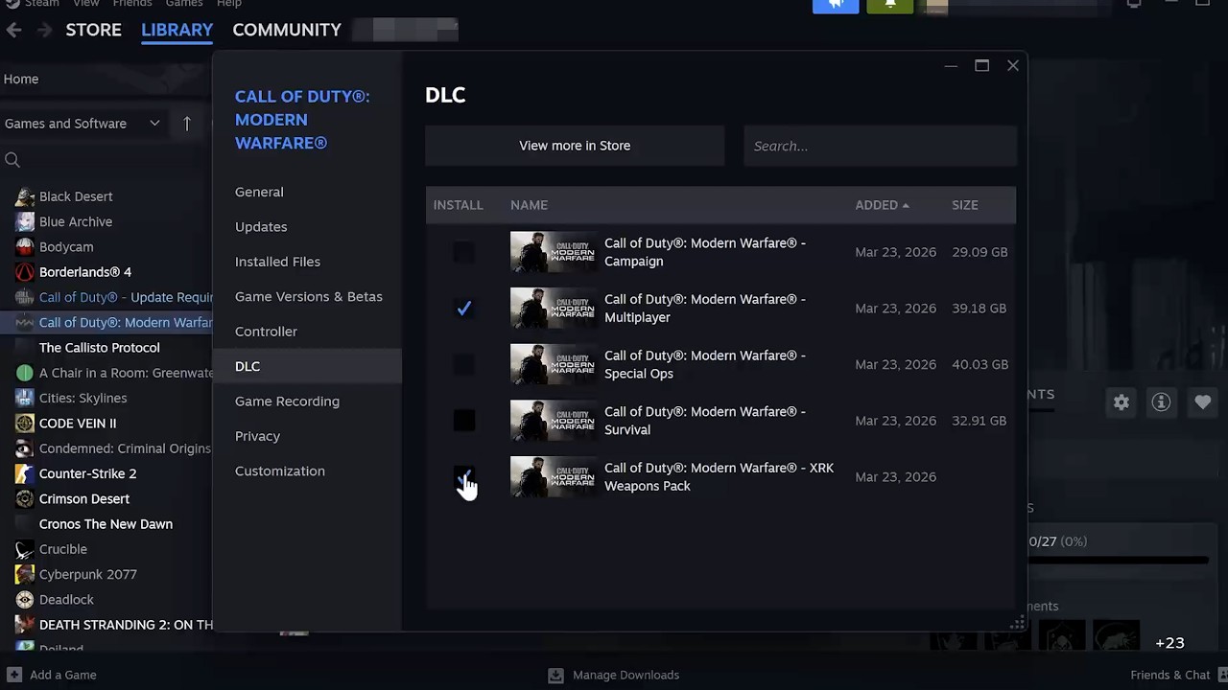Click the DLC search field

click(x=880, y=146)
